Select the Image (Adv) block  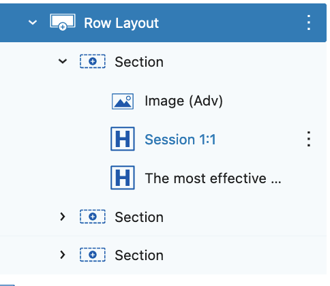pyautogui.click(x=183, y=101)
